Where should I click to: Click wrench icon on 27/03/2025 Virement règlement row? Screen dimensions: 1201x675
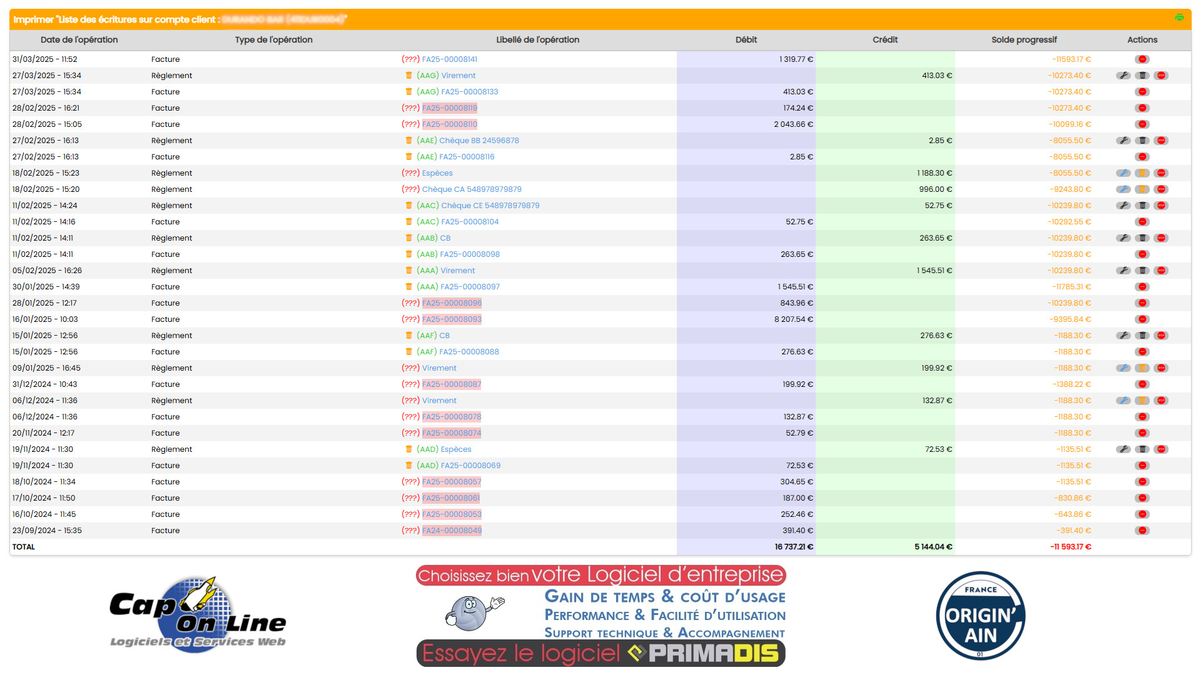tap(1123, 76)
